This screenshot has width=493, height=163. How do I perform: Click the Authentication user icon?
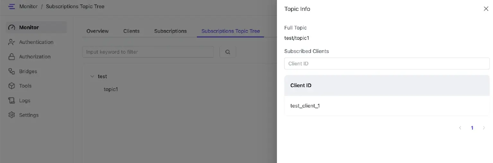pyautogui.click(x=12, y=42)
